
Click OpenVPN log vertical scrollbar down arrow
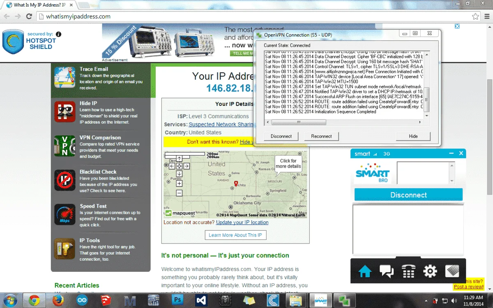426,115
